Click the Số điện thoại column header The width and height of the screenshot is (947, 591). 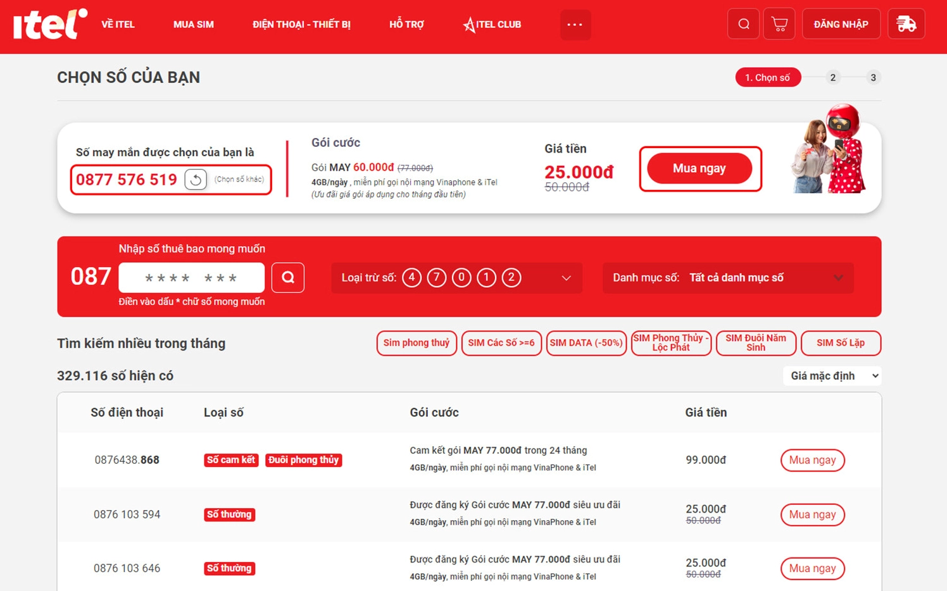[x=127, y=413]
